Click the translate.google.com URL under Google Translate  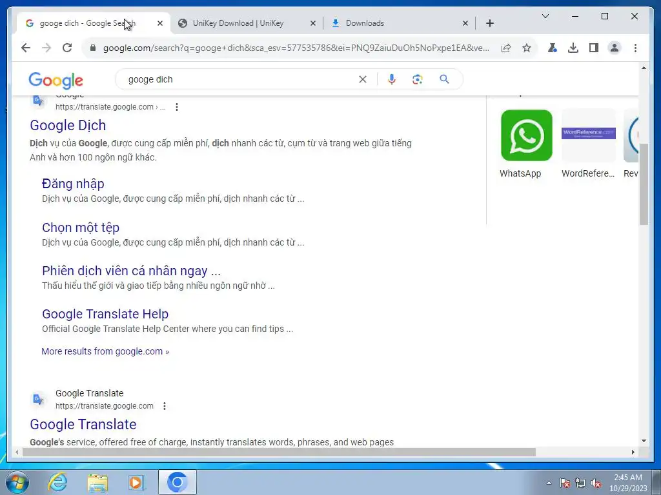pyautogui.click(x=104, y=406)
